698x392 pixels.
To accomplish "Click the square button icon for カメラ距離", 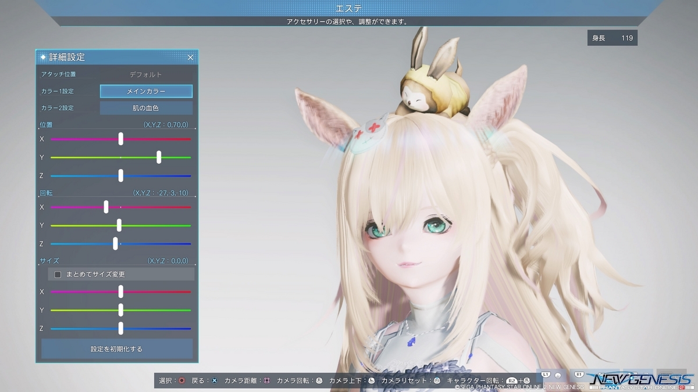I will [x=266, y=380].
